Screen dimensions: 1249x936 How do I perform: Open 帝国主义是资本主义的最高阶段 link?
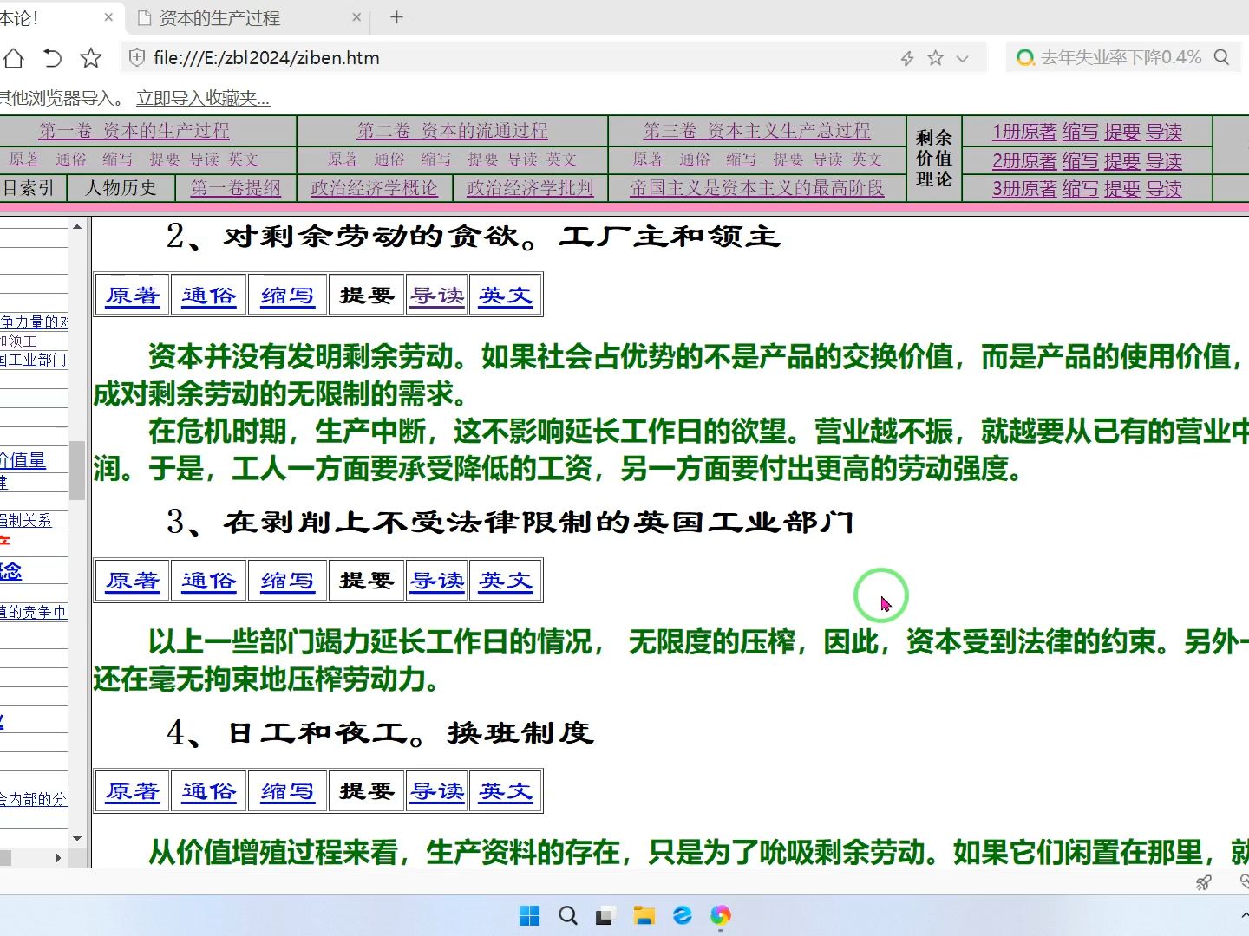756,188
